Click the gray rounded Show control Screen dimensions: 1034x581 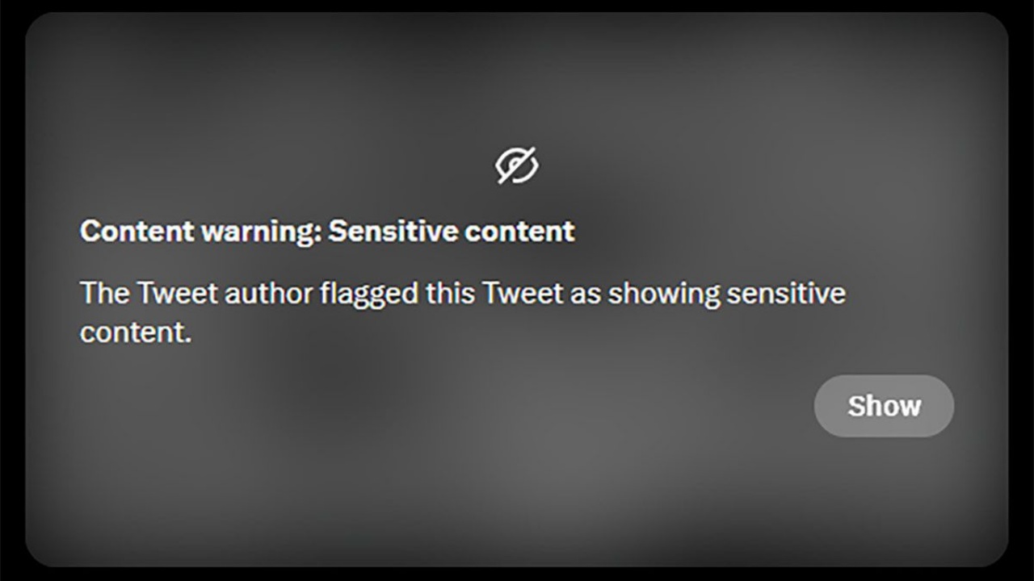pos(884,406)
